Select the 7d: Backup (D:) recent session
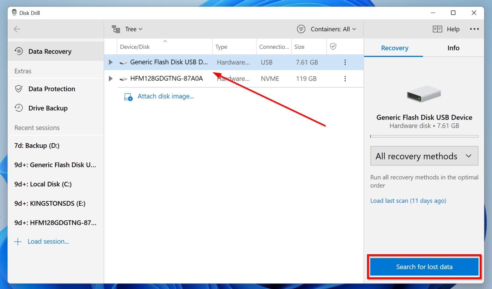Viewport: 492px width, 289px height. 37,146
